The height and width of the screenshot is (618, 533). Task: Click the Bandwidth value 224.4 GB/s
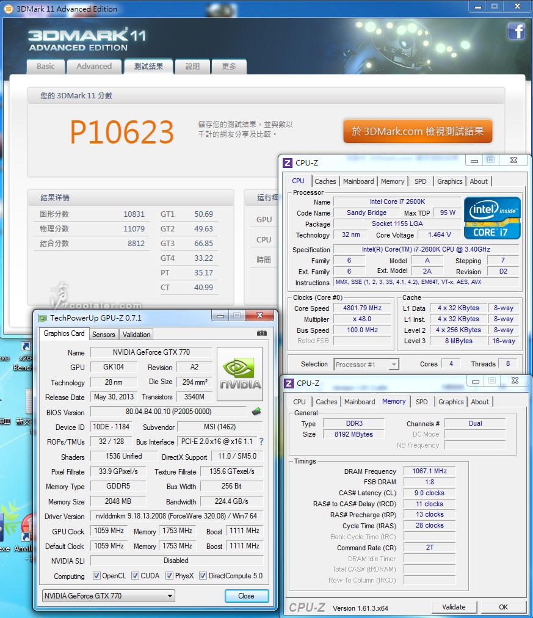231,501
